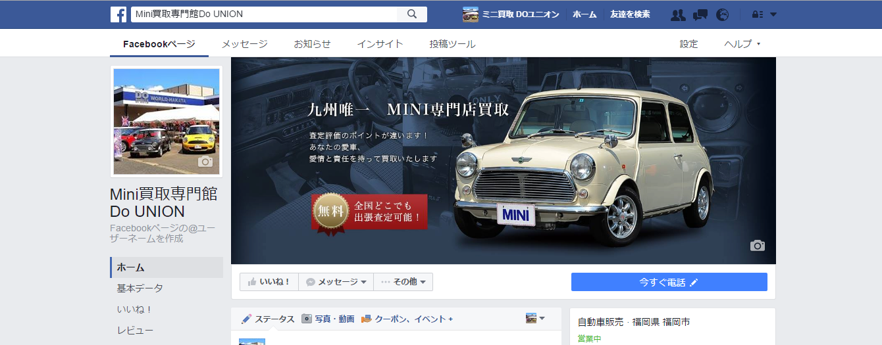Click the Facebook search input field
This screenshot has height=345, width=882.
tap(263, 14)
